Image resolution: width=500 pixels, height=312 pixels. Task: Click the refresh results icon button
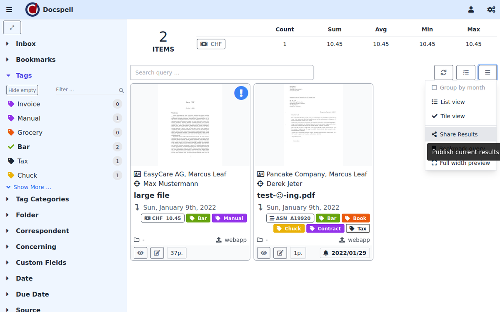point(443,72)
